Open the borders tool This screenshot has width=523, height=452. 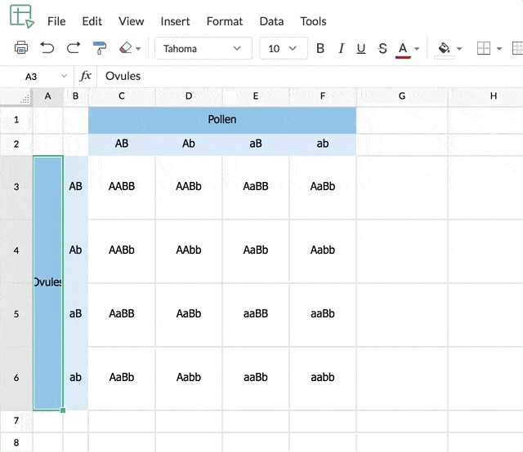[x=484, y=48]
